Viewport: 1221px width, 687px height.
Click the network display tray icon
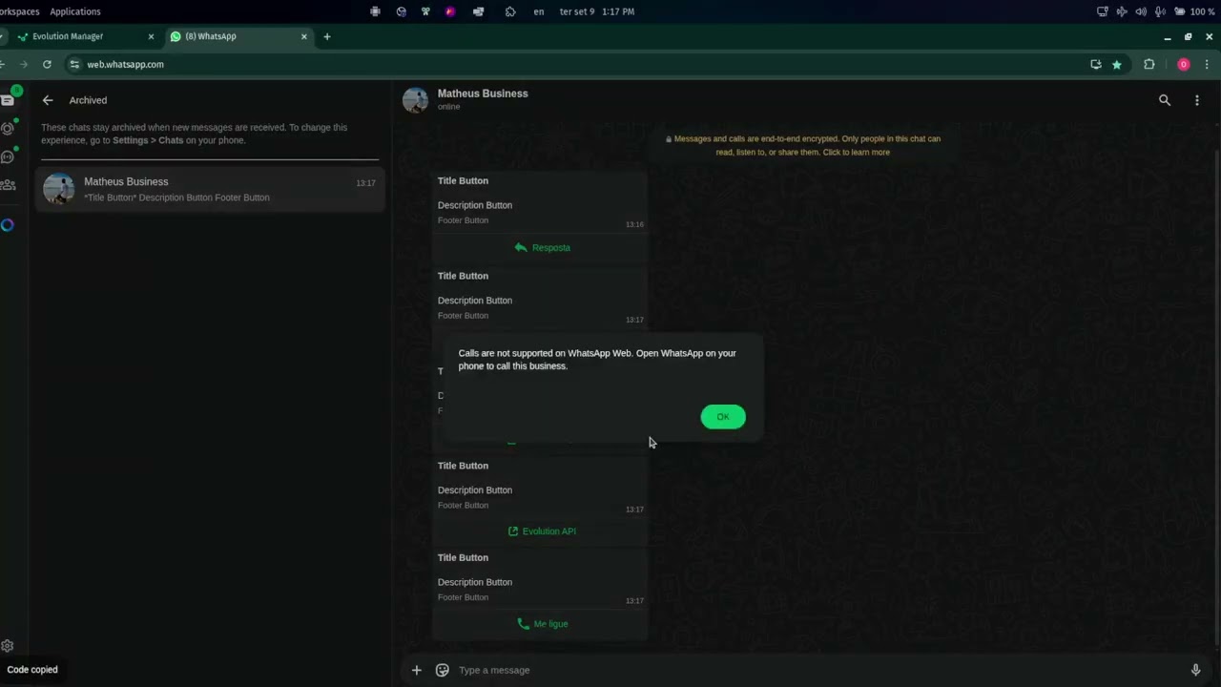click(1103, 11)
